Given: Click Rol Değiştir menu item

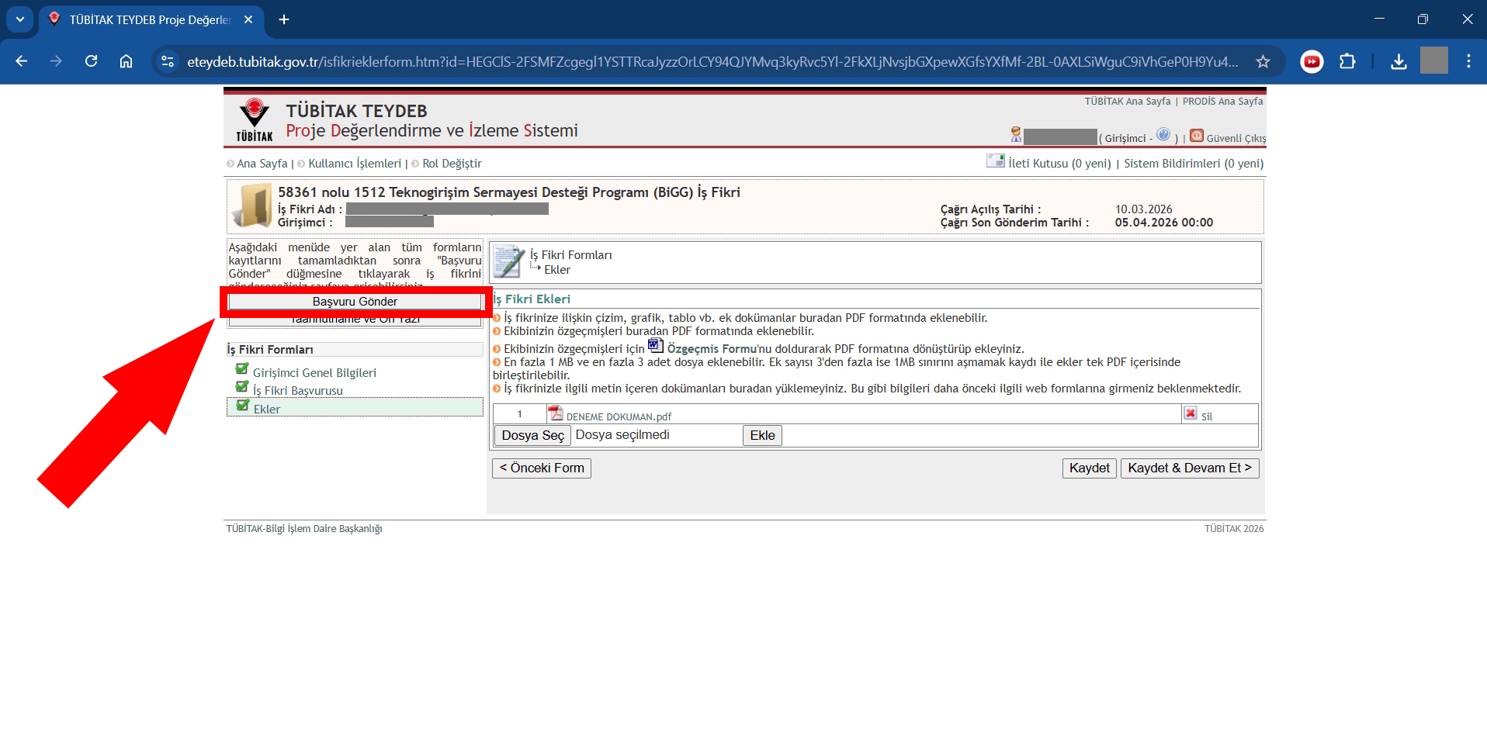Looking at the screenshot, I should (x=452, y=164).
